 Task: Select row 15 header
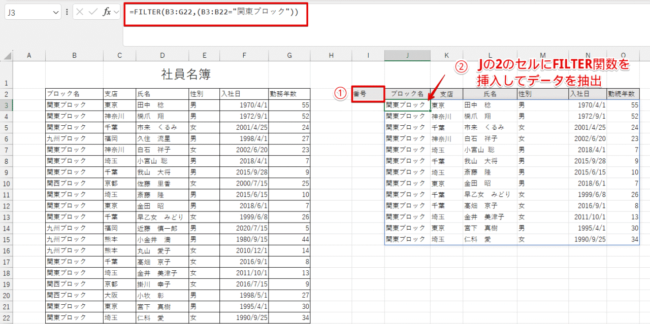tap(6, 239)
